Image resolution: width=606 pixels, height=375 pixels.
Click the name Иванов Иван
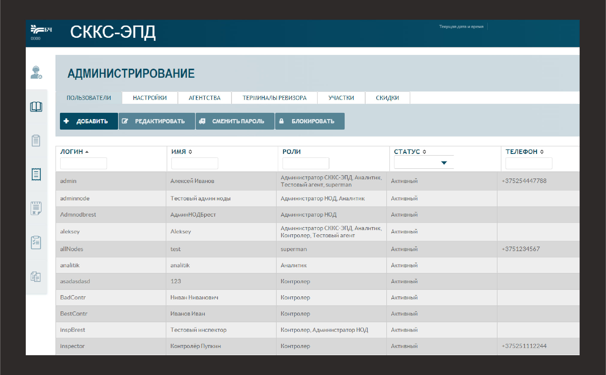point(188,314)
